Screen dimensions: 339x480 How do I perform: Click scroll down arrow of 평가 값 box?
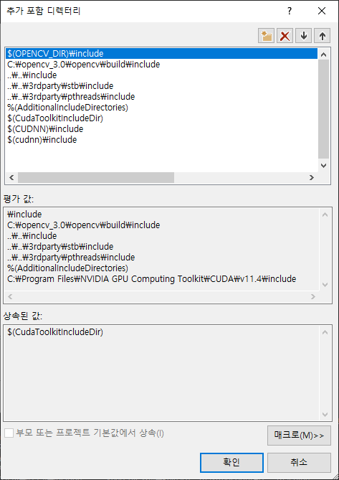coord(325,284)
